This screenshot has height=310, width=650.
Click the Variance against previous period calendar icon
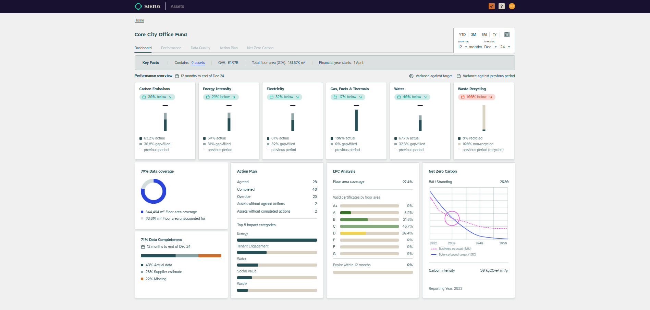pos(458,76)
